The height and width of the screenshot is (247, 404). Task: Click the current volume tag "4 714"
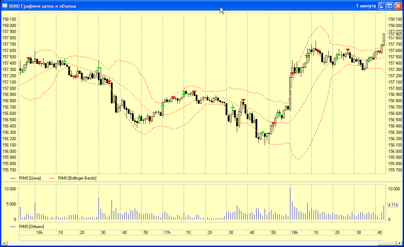[393, 205]
